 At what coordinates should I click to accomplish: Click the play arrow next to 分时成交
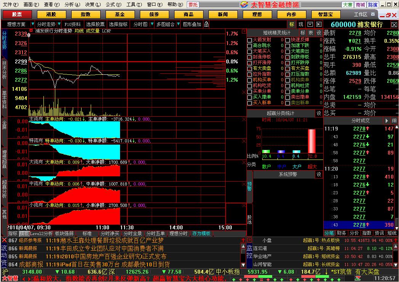[386, 121]
